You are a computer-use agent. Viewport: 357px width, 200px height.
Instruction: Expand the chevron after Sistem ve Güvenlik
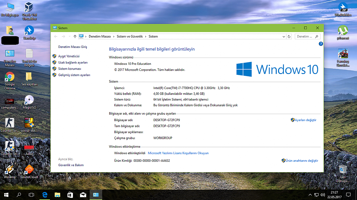[x=146, y=36]
